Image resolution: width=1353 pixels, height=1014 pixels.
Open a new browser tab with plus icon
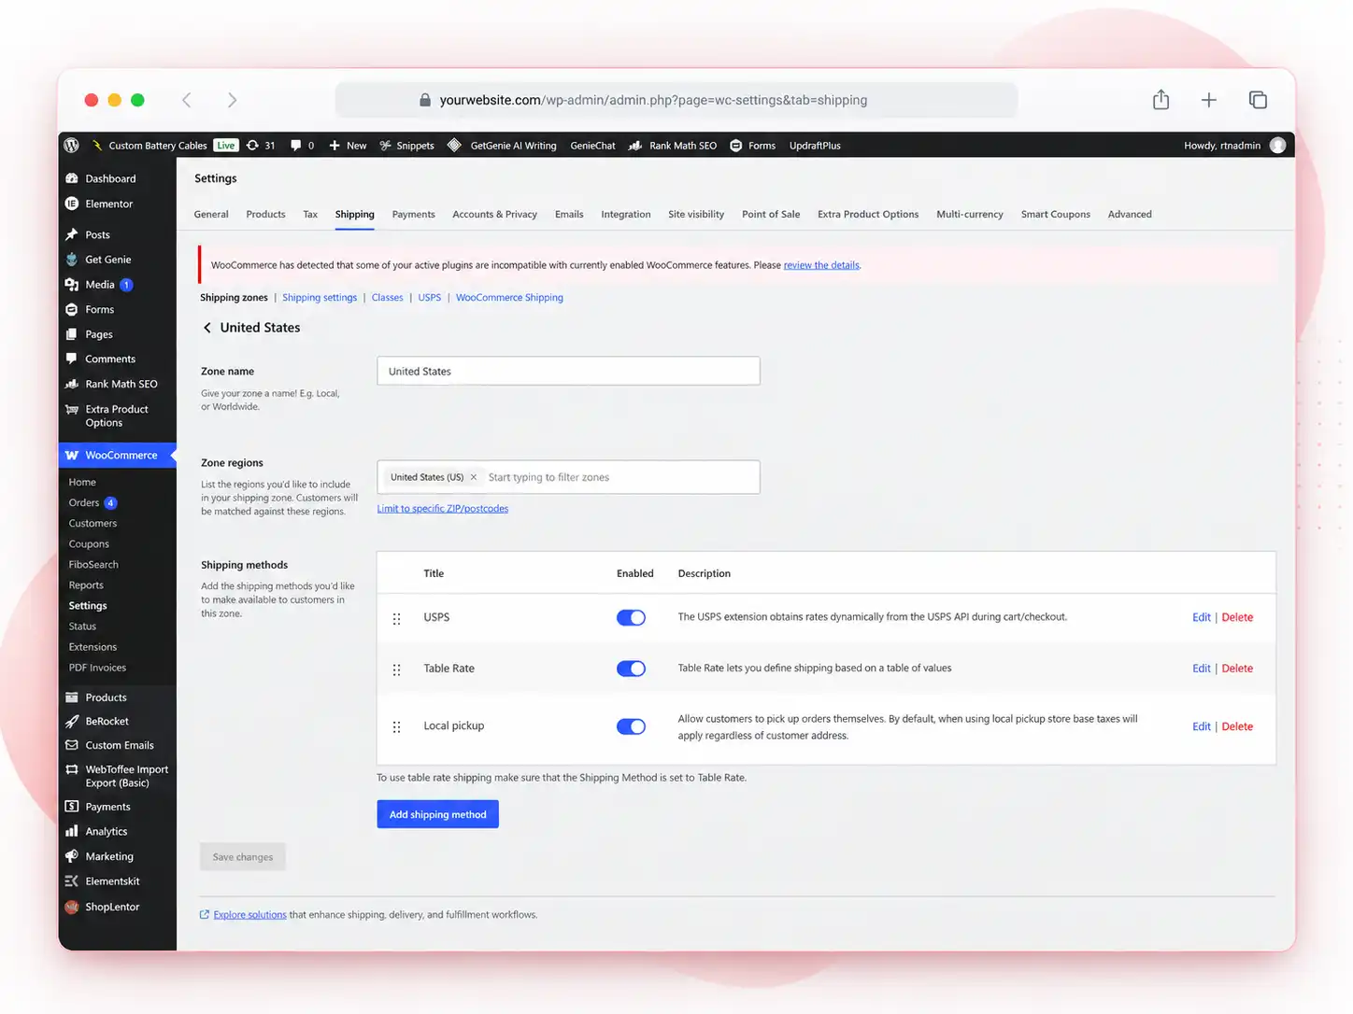pos(1209,100)
